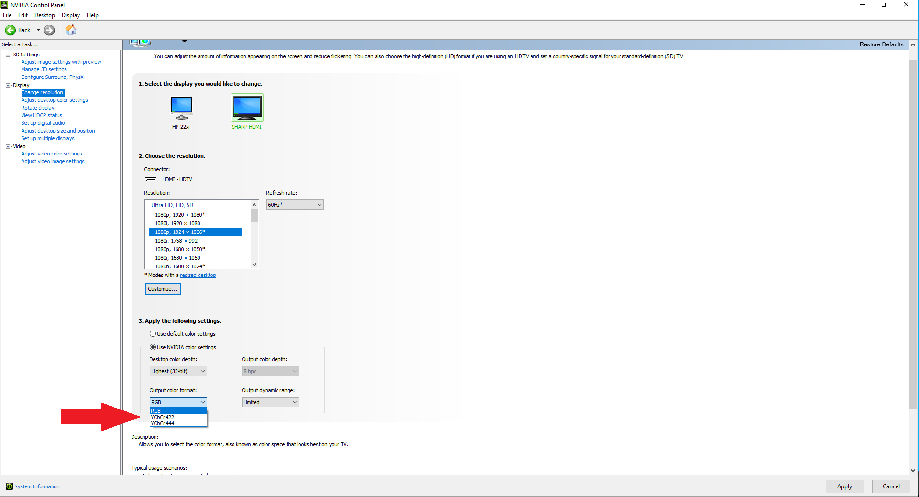Select resolution 1080i, 1768 × 992

(x=196, y=241)
